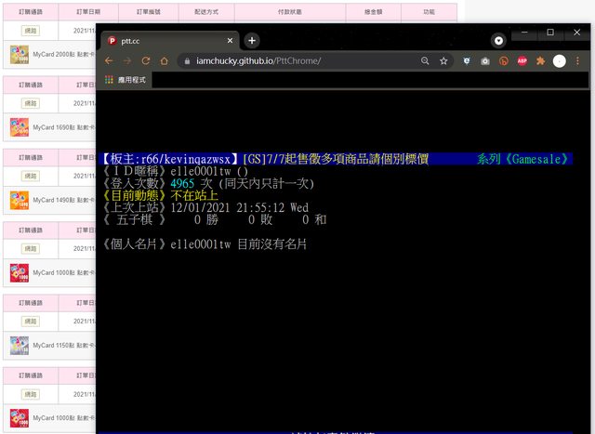Open the Extensions puzzle piece menu

(x=540, y=60)
